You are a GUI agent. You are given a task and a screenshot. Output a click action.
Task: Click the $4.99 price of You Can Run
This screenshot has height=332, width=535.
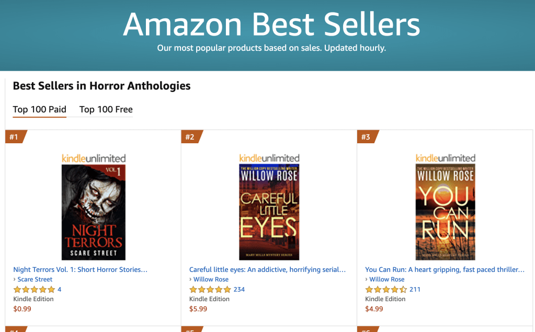[x=374, y=308]
